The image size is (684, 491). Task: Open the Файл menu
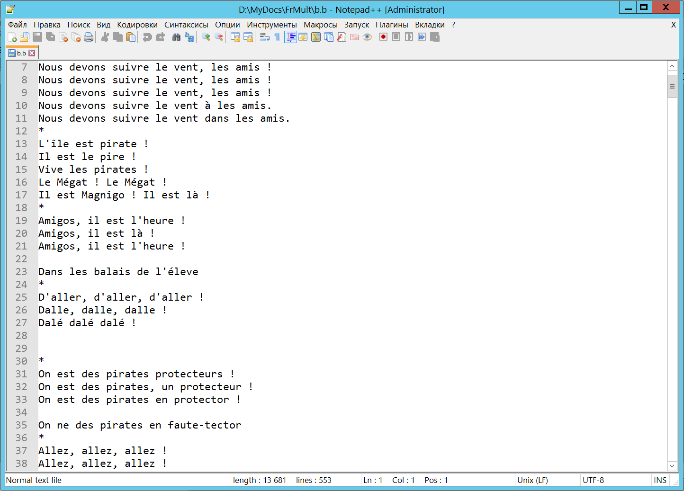(18, 25)
